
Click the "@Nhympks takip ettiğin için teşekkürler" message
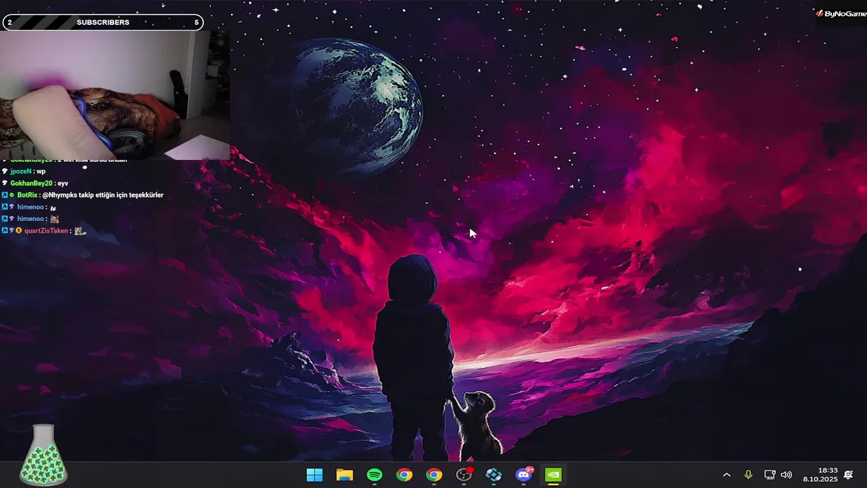coord(103,195)
